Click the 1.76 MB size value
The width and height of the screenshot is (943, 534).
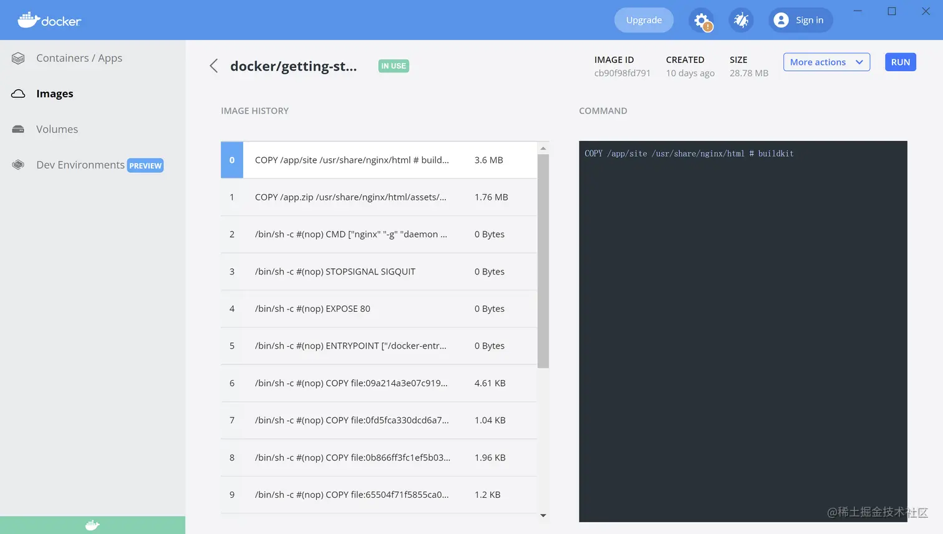point(491,197)
